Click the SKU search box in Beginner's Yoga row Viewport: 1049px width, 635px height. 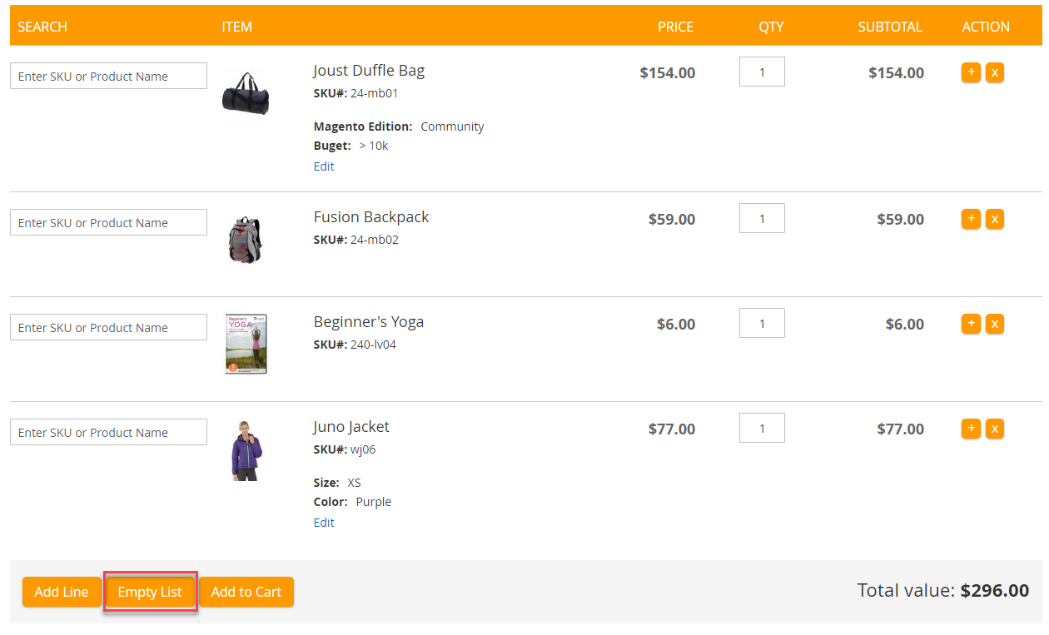108,326
